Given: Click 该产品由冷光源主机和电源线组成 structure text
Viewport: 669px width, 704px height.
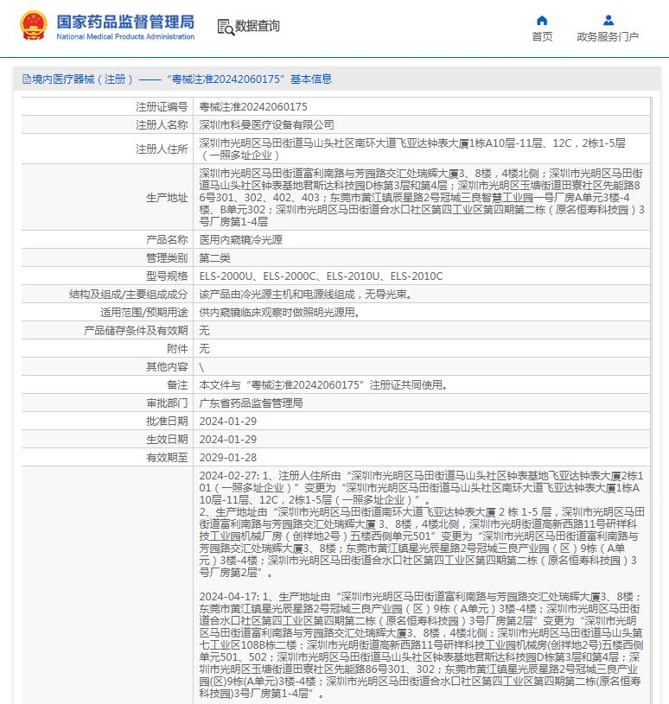Looking at the screenshot, I should (x=306, y=295).
